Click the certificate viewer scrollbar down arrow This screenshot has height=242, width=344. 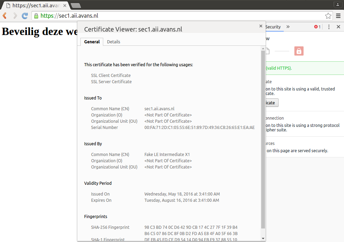pos(263,239)
